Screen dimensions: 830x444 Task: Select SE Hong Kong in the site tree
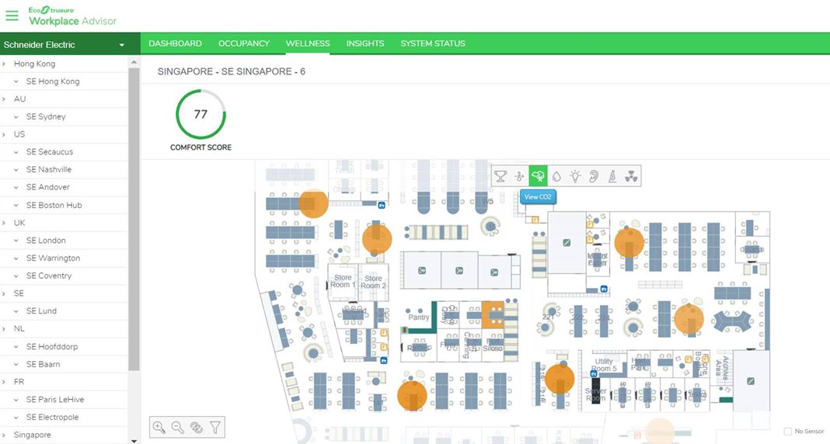pyautogui.click(x=53, y=82)
